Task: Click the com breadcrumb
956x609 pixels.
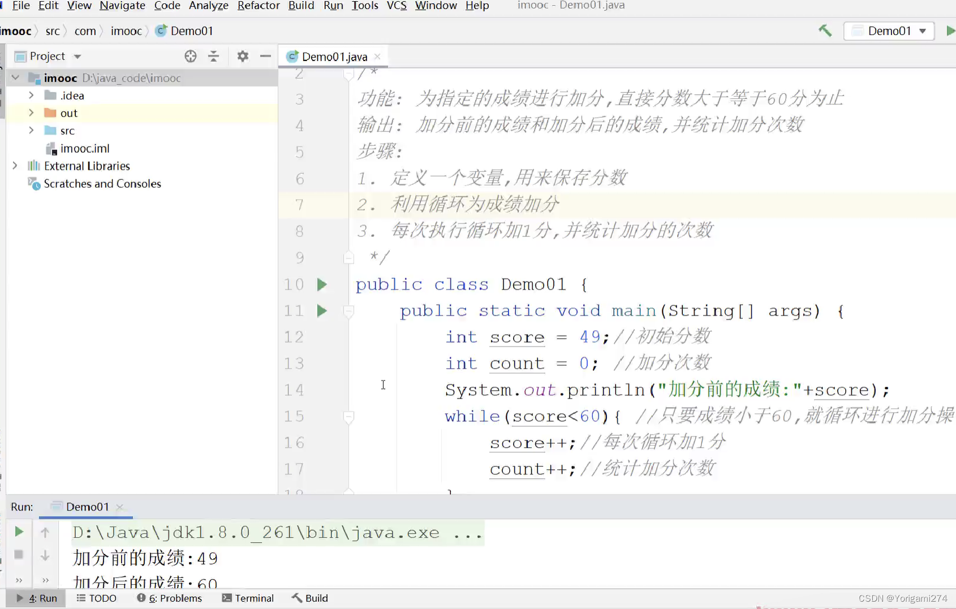Action: [x=85, y=31]
